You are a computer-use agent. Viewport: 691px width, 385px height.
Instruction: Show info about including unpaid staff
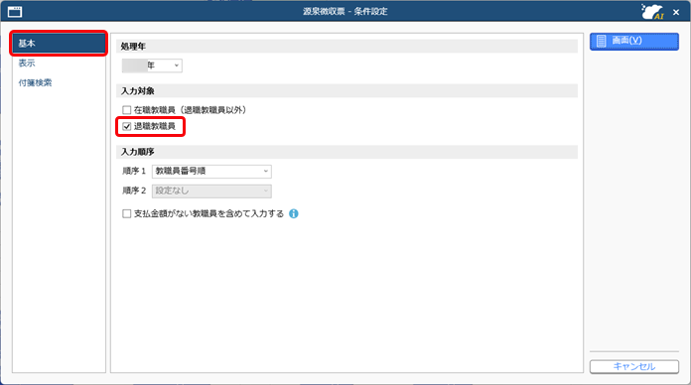click(294, 213)
